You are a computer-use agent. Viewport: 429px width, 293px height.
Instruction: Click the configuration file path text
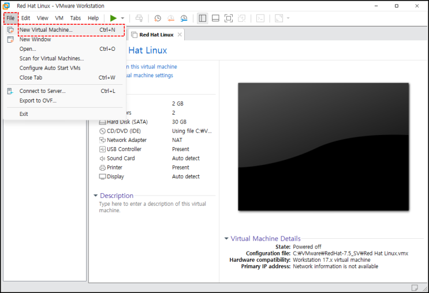(x=350, y=253)
